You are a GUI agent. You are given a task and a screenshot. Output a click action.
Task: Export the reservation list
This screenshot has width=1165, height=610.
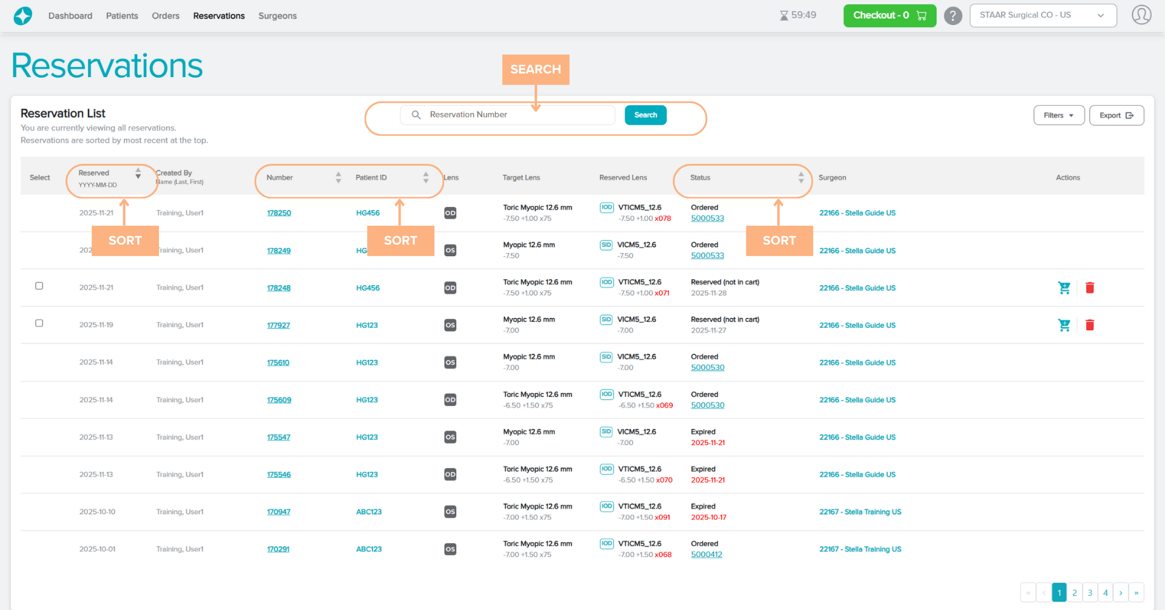[x=1116, y=115]
